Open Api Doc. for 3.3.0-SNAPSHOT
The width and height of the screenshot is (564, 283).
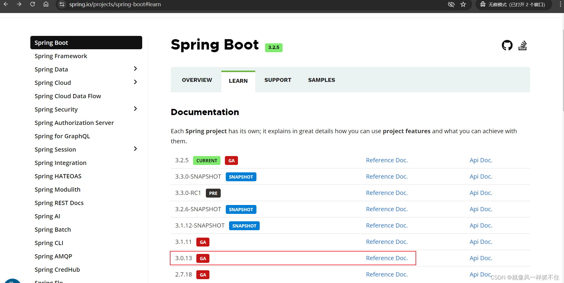481,177
